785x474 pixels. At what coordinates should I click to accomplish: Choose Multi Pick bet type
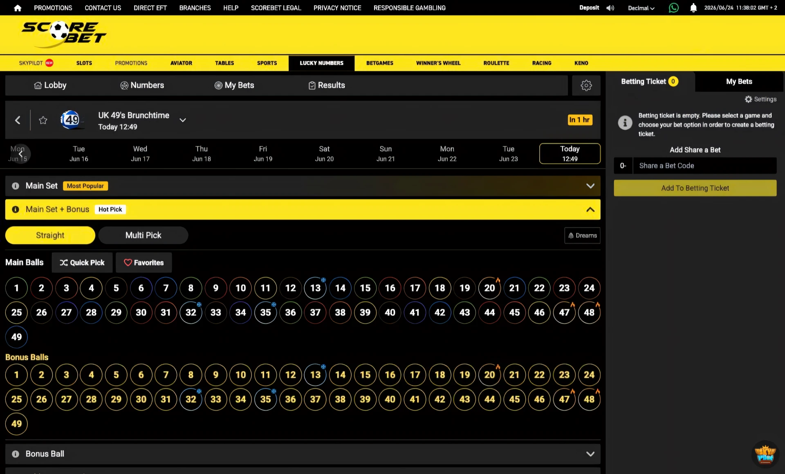point(143,235)
